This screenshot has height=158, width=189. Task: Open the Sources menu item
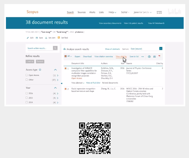82,12
